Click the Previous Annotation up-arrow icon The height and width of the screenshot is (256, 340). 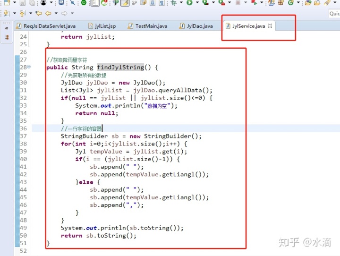(22, 13)
